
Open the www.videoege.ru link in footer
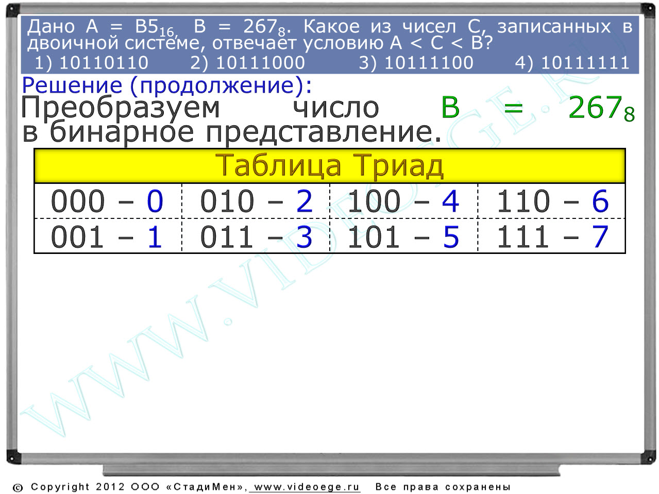[x=307, y=487]
